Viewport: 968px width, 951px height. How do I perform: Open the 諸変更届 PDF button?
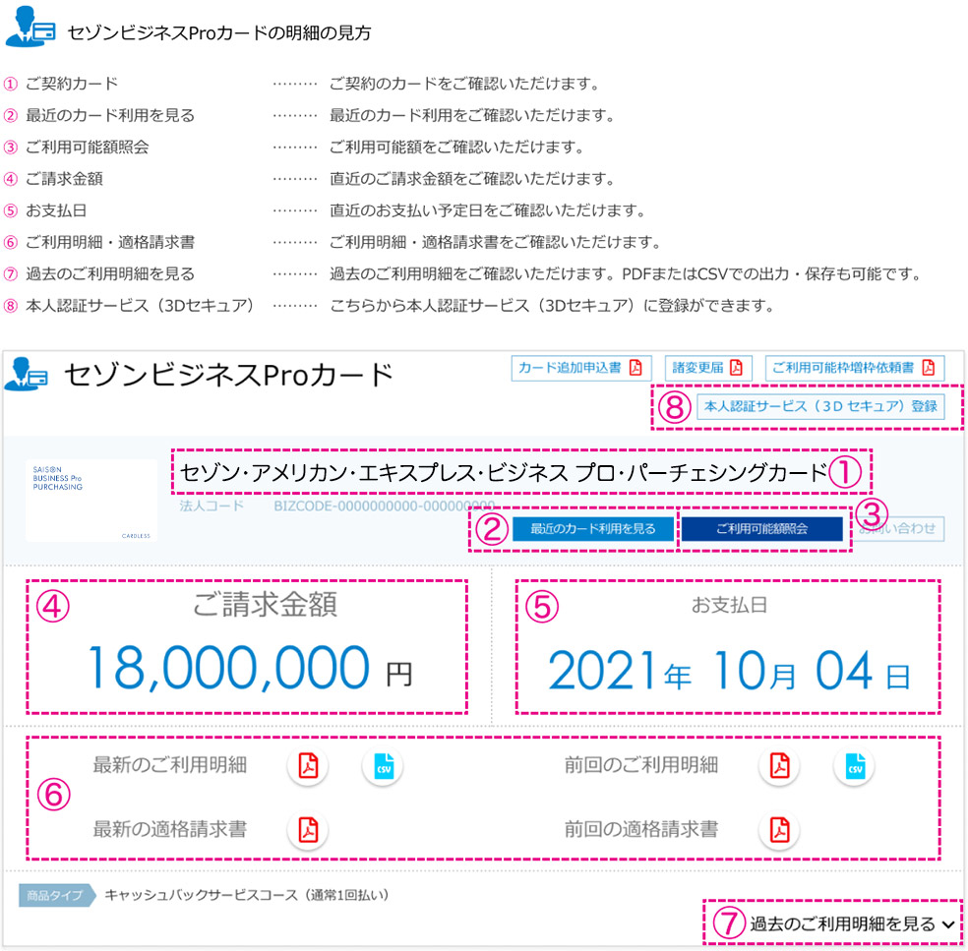coord(707,368)
